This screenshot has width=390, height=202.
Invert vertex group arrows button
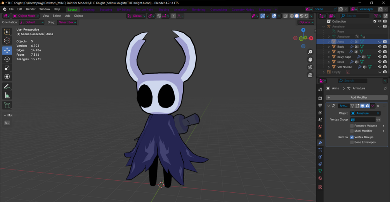coord(378,120)
